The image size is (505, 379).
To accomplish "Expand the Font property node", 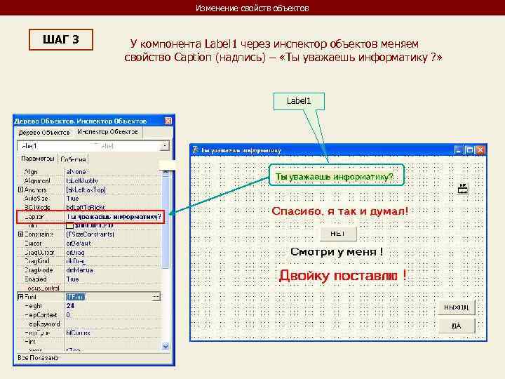I will (20, 296).
